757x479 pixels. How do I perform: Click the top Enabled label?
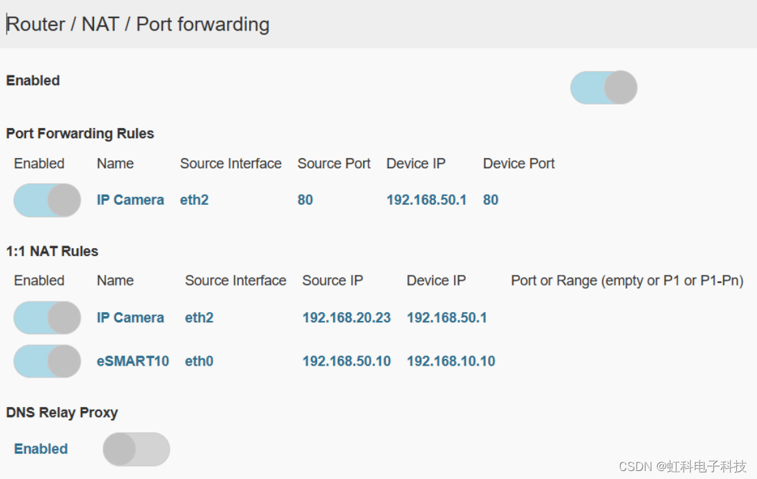pyautogui.click(x=33, y=80)
